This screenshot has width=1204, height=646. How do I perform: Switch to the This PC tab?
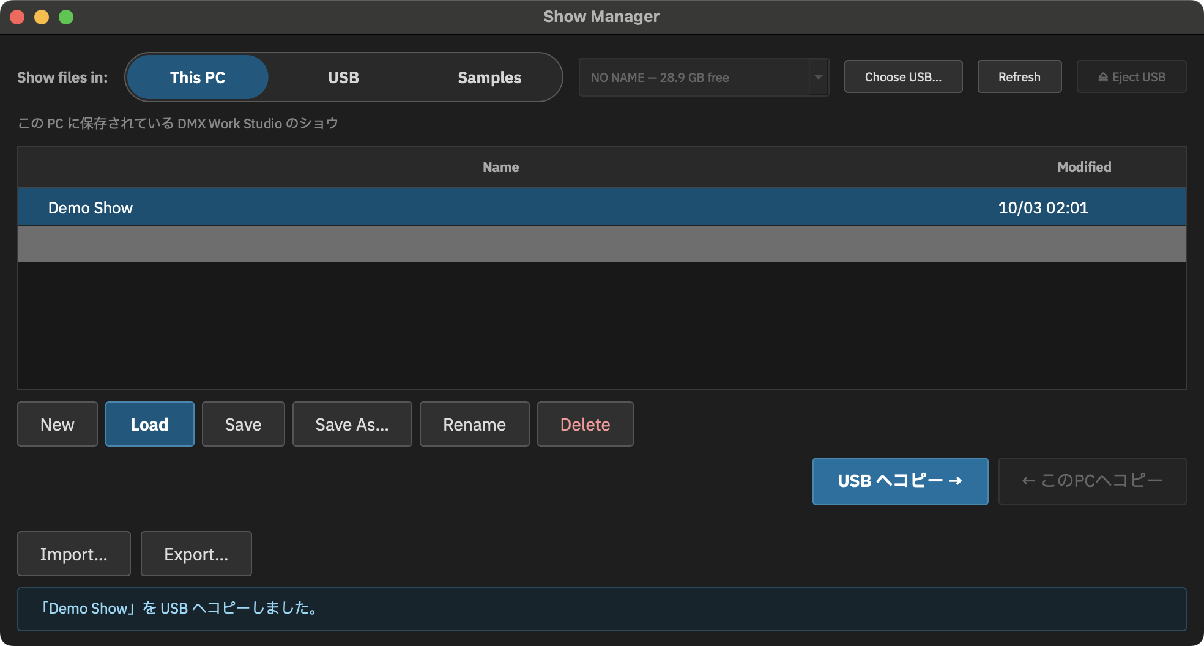point(198,77)
